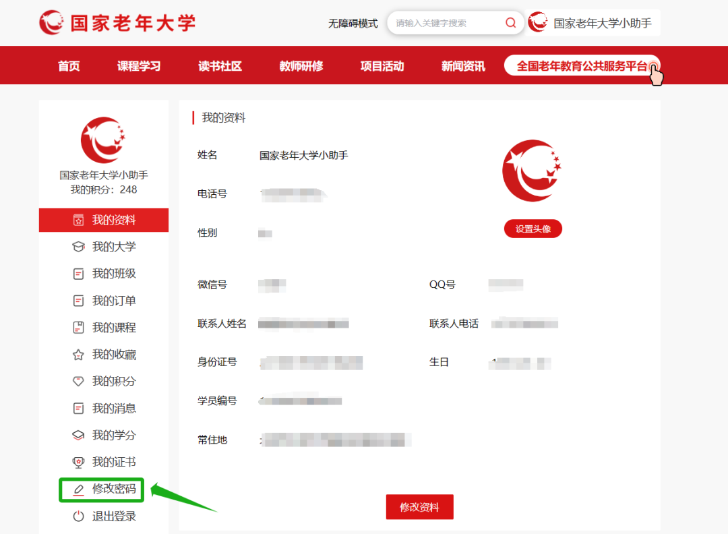
Task: Click the 我的班级 list icon
Action: tap(78, 274)
